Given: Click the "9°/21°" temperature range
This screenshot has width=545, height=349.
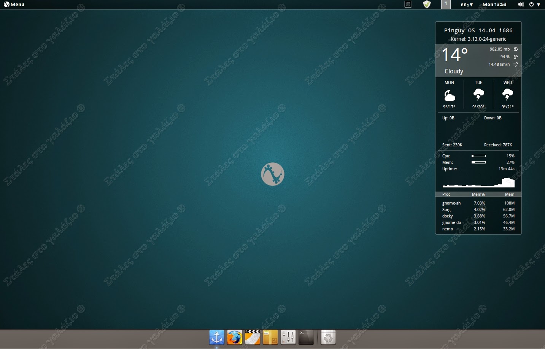Looking at the screenshot, I should [508, 107].
